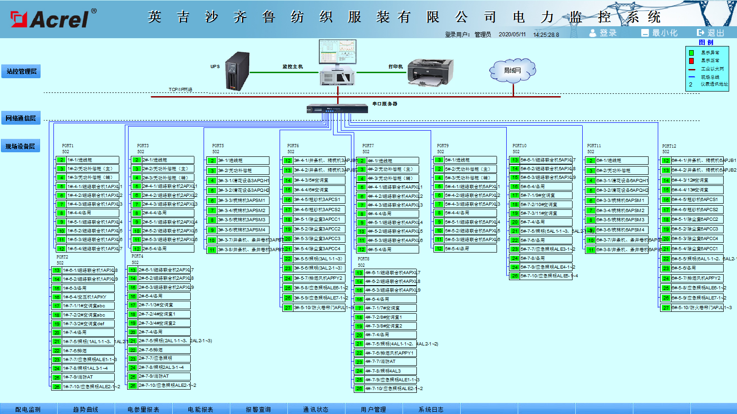Image resolution: width=737 pixels, height=414 pixels.
Task: Click the Acrel logo
Action: [x=53, y=19]
